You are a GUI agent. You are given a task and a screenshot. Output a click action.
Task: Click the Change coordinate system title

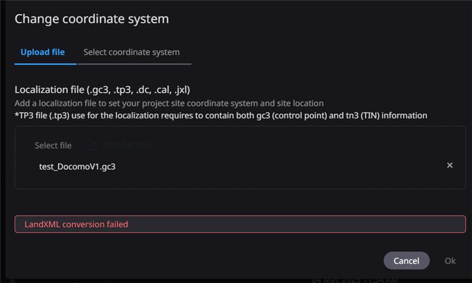click(x=92, y=19)
